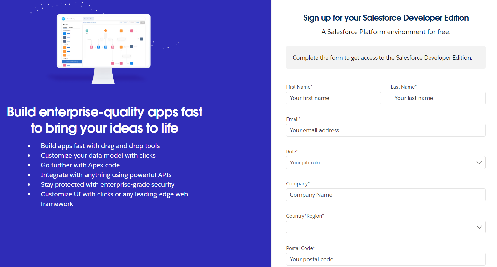Screen dimensions: 497x267
Task: Focus the 'Your first name' field
Action: (x=333, y=98)
